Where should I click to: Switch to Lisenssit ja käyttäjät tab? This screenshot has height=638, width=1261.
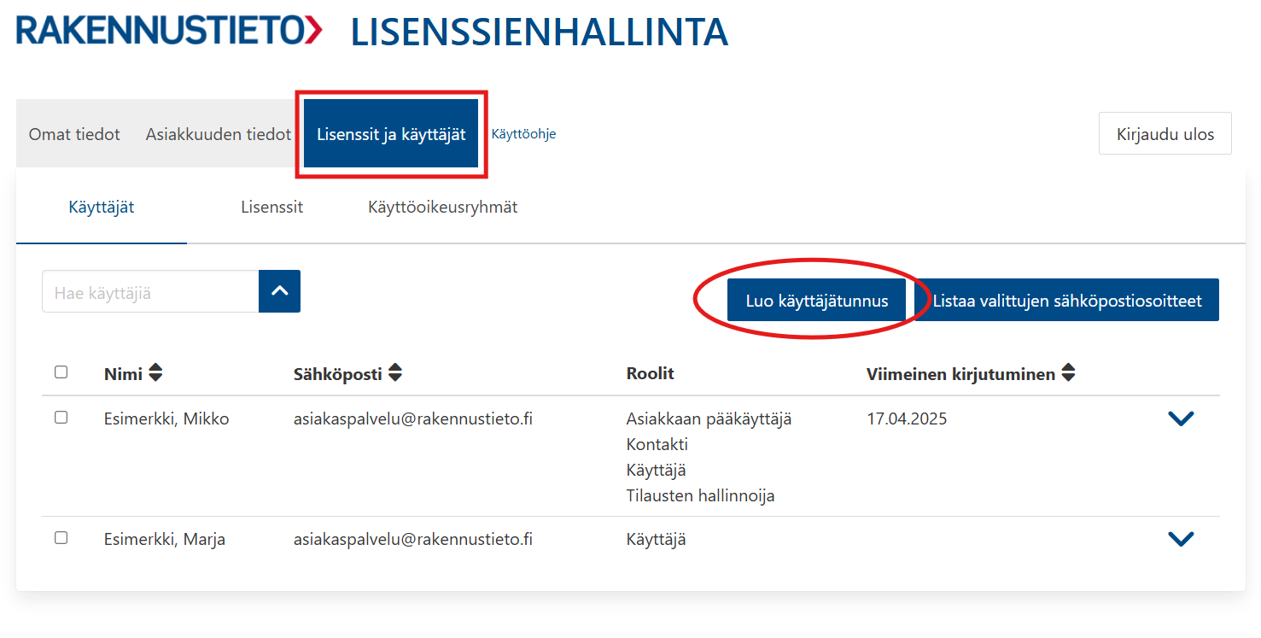(x=391, y=134)
